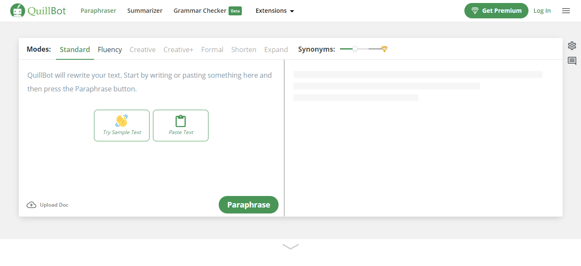
Task: Select the Creative+ mode
Action: click(x=179, y=50)
